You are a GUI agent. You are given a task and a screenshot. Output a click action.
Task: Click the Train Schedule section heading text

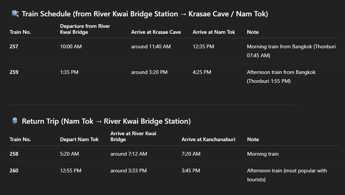click(x=145, y=14)
